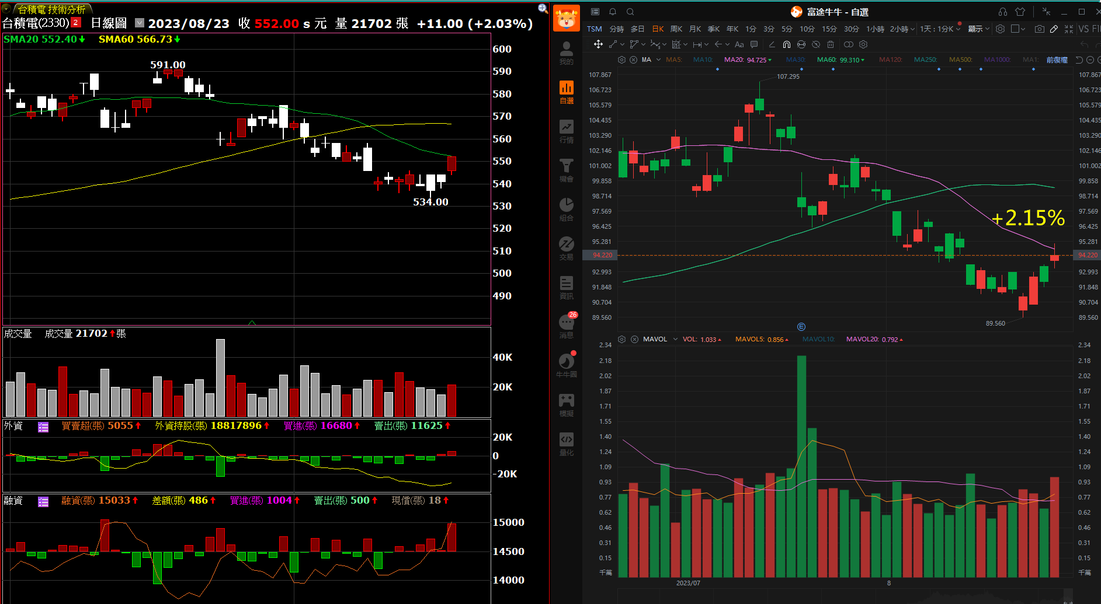Click the chart settings gear beside 顯示
The width and height of the screenshot is (1101, 604).
[1001, 29]
